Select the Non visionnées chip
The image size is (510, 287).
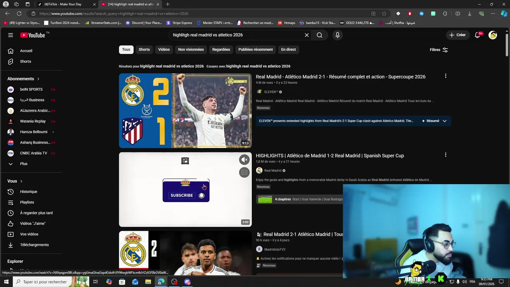[x=191, y=49]
